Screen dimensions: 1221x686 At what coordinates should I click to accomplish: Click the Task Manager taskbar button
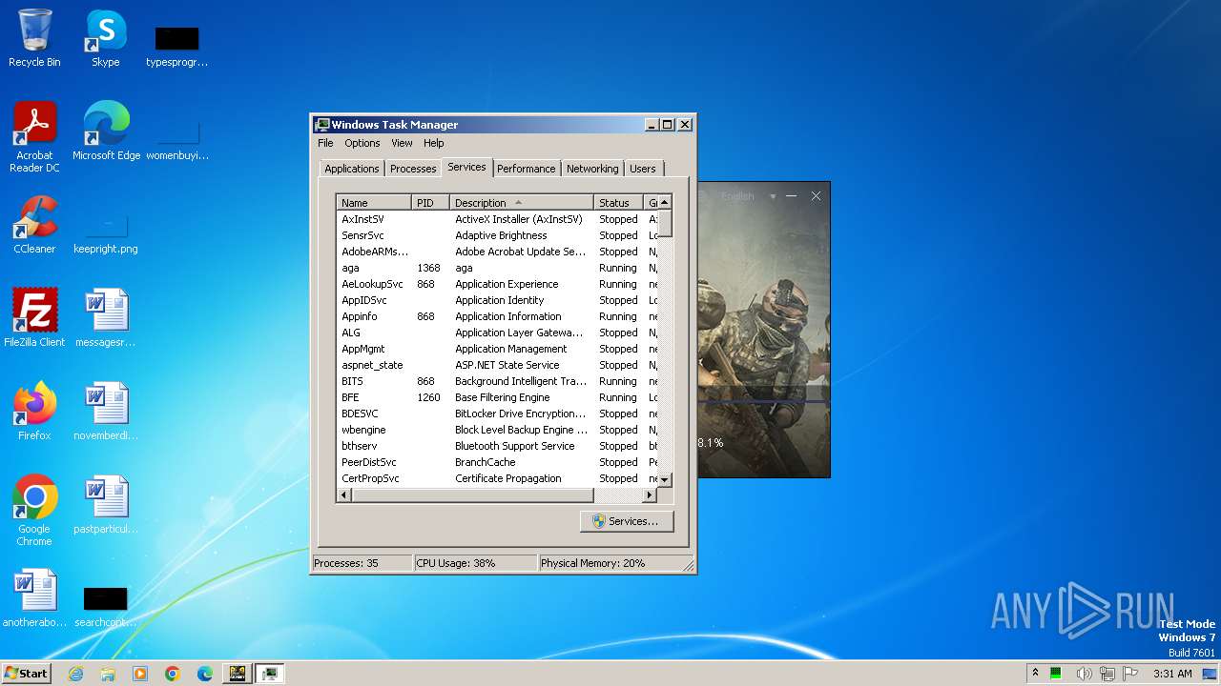click(x=270, y=674)
